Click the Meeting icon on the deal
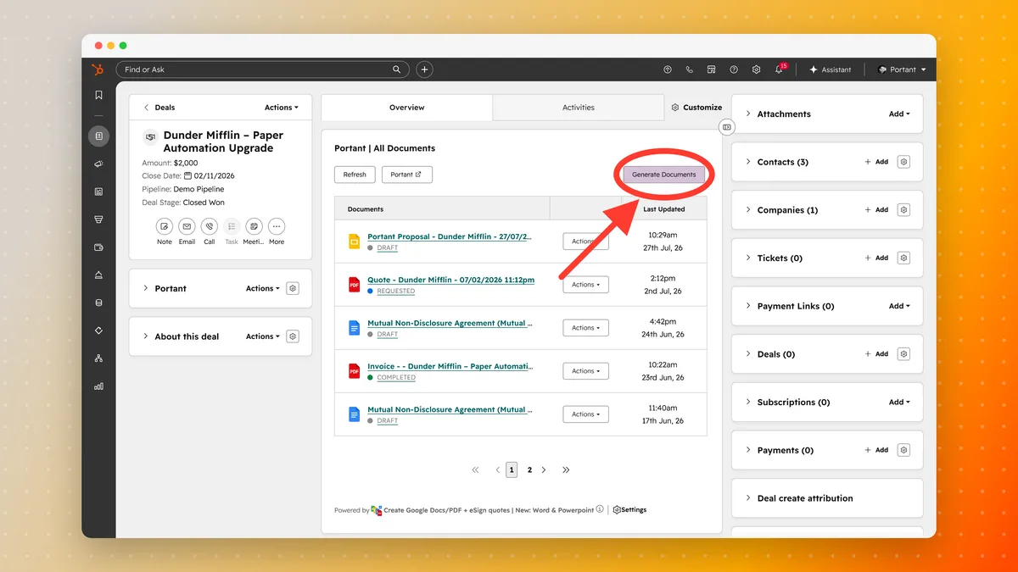 tap(254, 226)
